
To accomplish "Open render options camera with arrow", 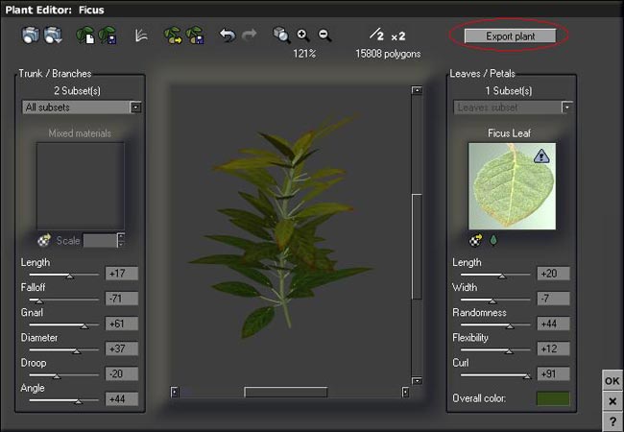I will [53, 35].
